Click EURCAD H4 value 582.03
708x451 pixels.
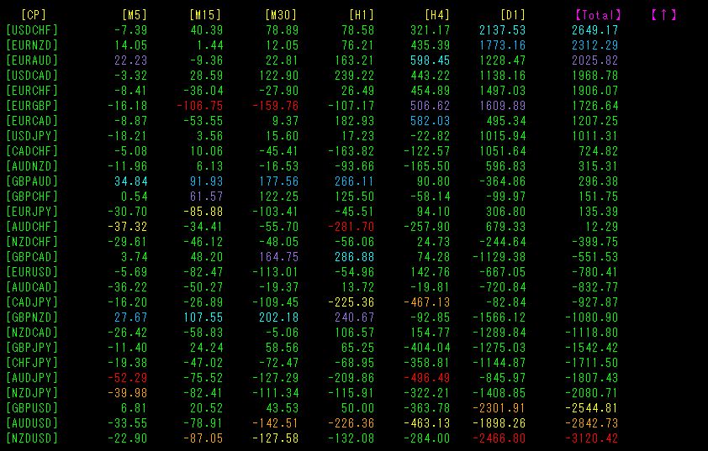click(431, 121)
